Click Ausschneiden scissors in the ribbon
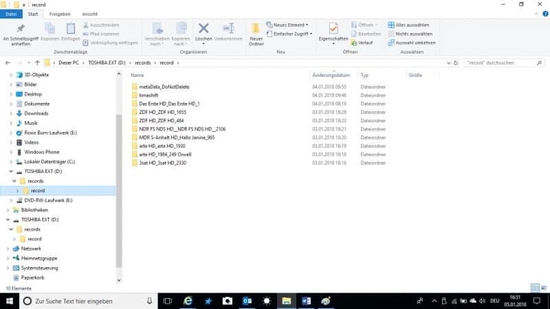 [101, 25]
